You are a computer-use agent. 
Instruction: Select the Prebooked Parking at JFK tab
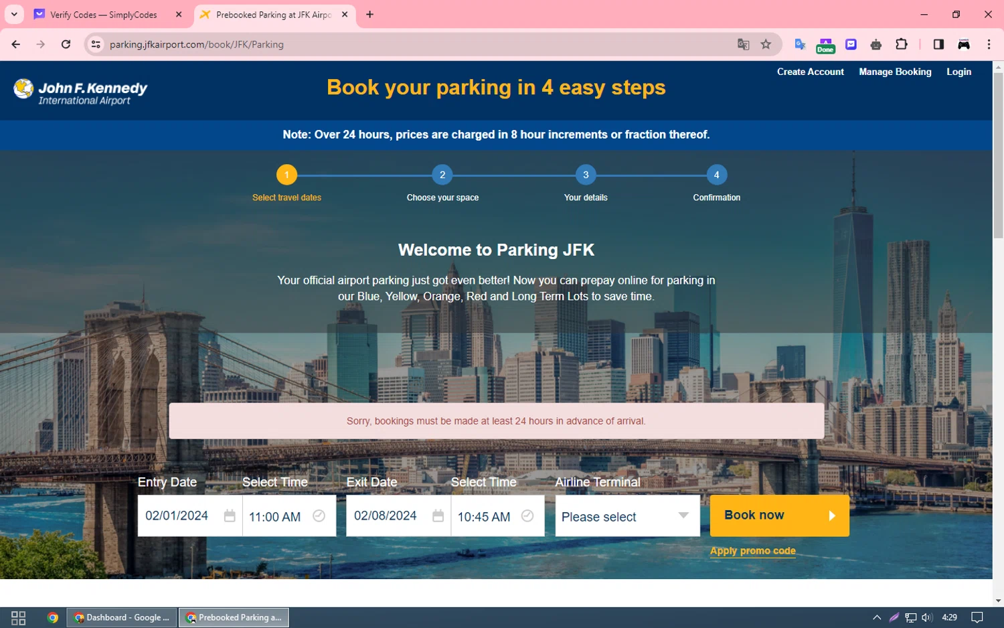pyautogui.click(x=273, y=14)
